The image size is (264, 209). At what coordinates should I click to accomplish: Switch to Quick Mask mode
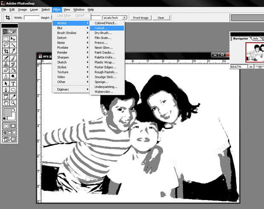pos(13,126)
